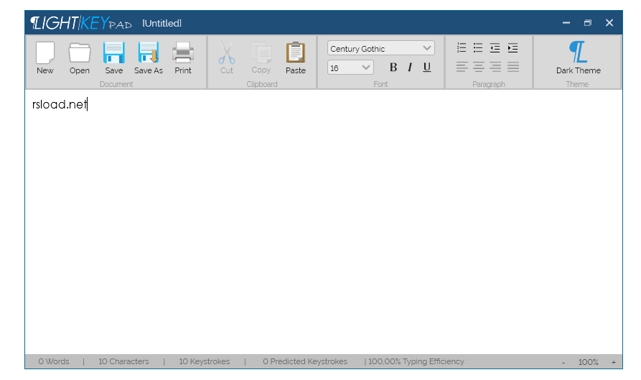Save the current document

[x=113, y=57]
